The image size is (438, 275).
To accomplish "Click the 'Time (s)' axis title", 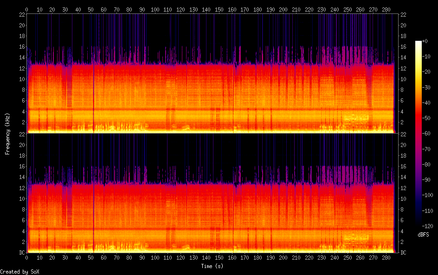I will [x=213, y=266].
